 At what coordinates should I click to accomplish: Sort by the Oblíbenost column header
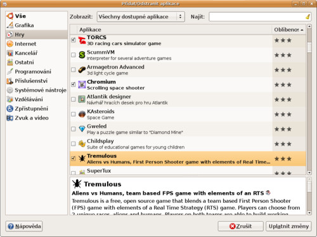click(x=288, y=30)
